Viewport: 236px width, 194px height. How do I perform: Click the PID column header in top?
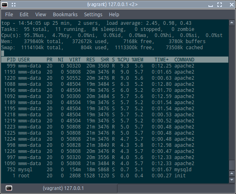click(11, 60)
